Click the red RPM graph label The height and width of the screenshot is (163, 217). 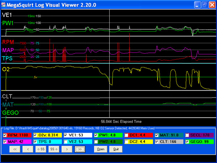[8, 42]
